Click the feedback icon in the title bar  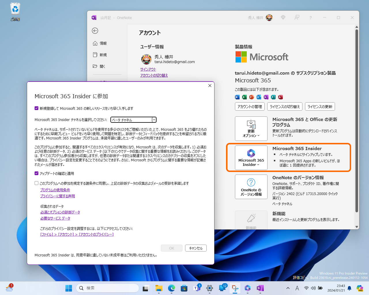coord(297,18)
